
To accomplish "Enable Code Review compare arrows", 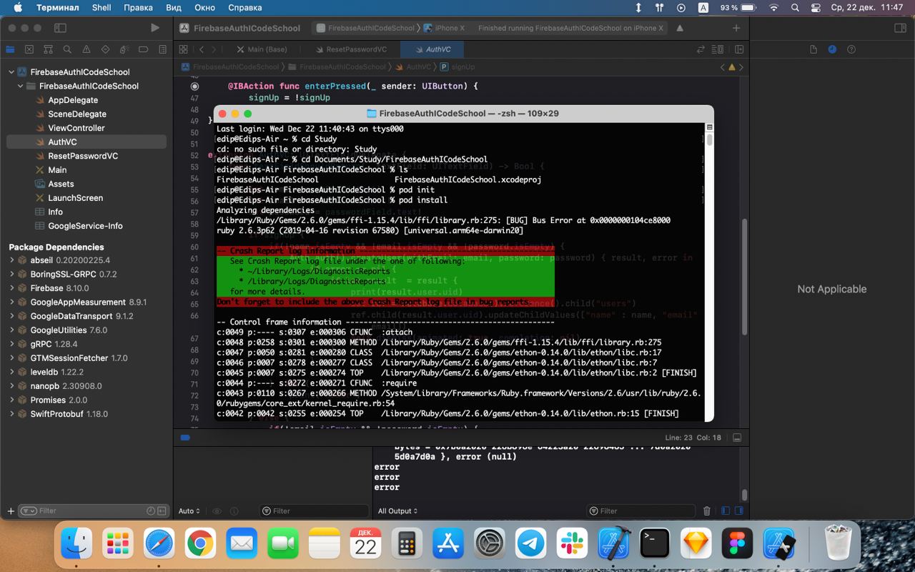I will coord(701,49).
